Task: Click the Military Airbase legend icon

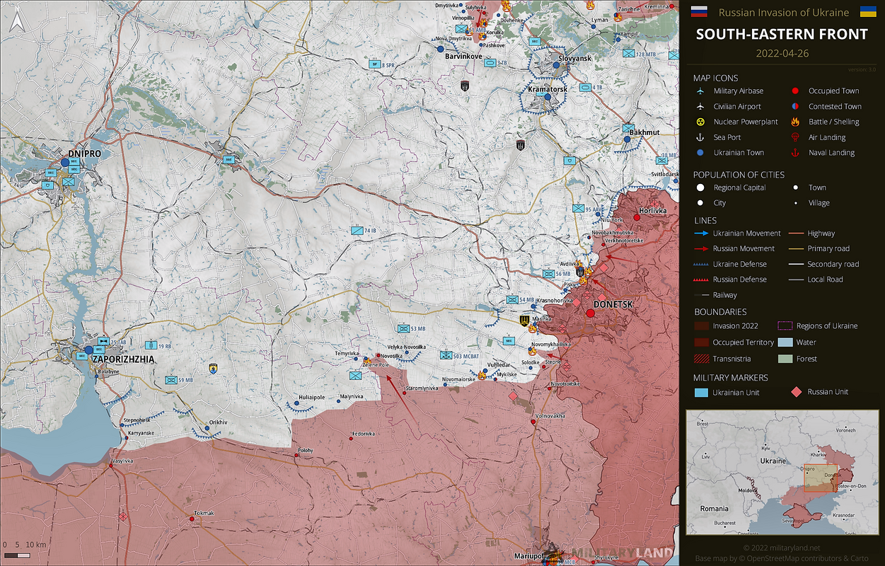Action: coord(700,91)
